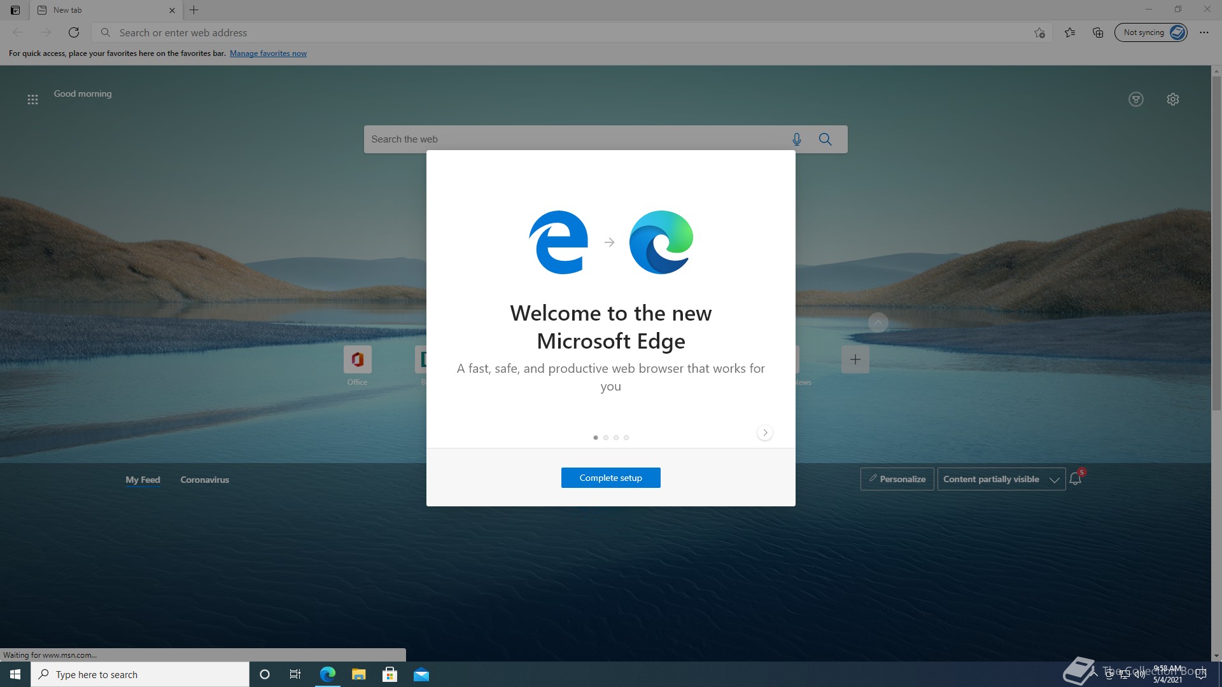Advance welcome dialog with next arrow
The image size is (1222, 687).
[x=765, y=433]
